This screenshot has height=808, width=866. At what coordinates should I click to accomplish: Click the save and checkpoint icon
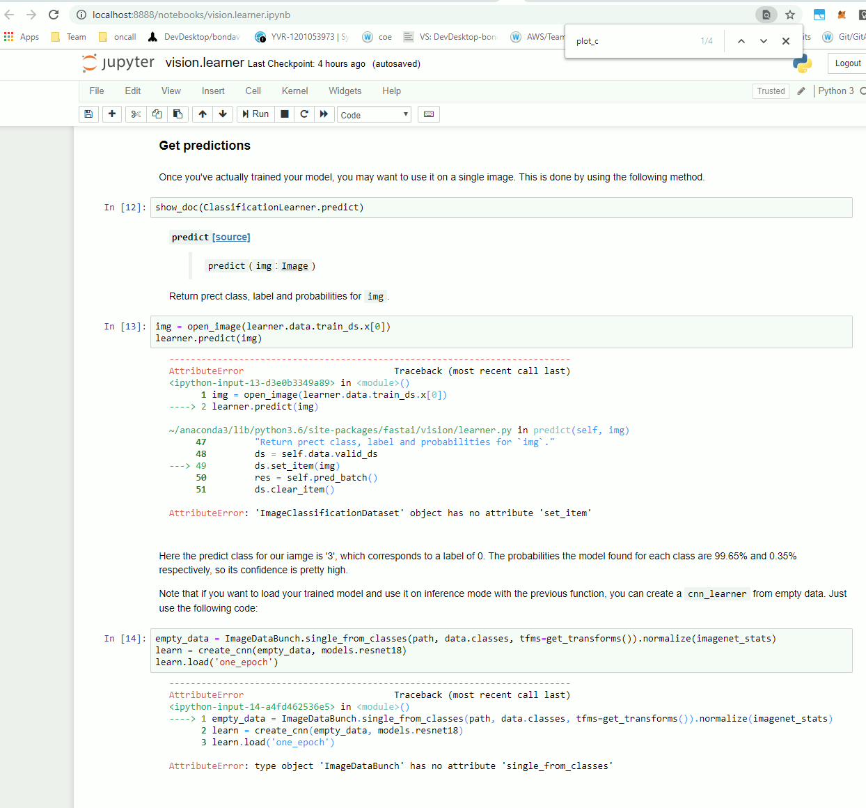coord(88,114)
